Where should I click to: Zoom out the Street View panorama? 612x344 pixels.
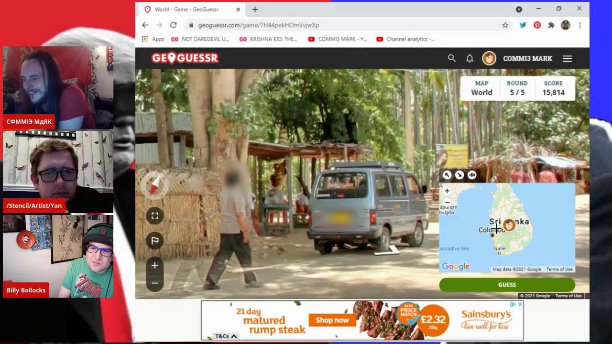(155, 283)
